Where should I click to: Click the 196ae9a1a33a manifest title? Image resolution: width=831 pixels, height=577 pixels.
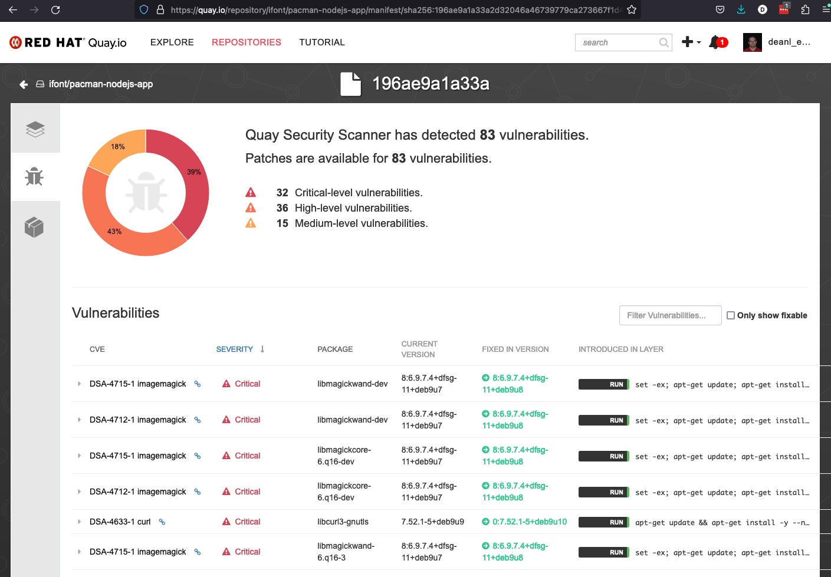[431, 84]
